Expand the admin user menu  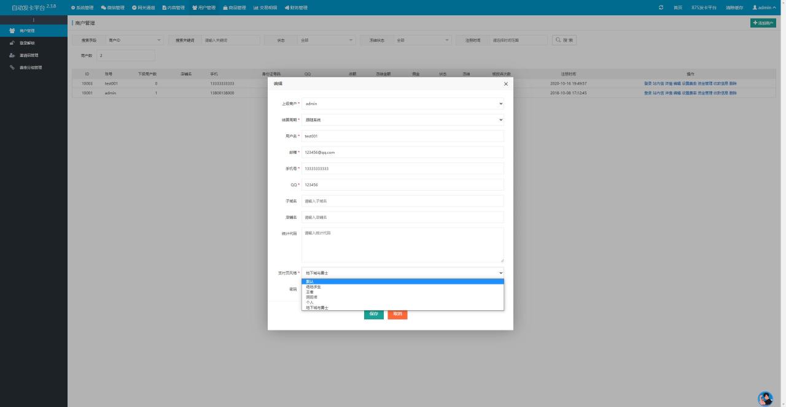(764, 7)
